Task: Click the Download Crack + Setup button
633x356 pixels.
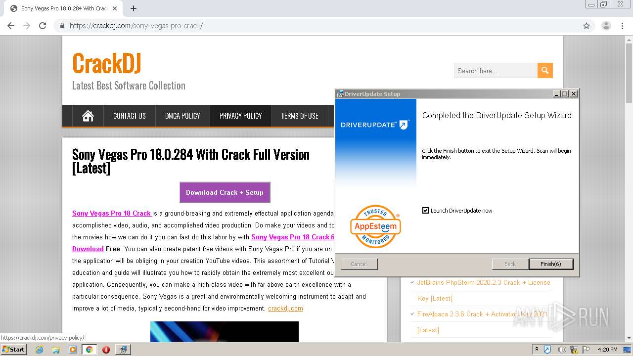Action: click(x=225, y=192)
